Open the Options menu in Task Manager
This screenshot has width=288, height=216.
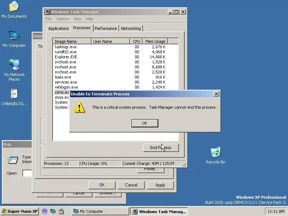(x=63, y=19)
